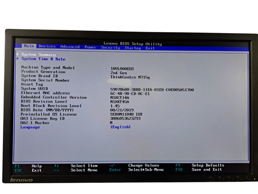Click 'Ethernet MAC address' label

[45, 93]
